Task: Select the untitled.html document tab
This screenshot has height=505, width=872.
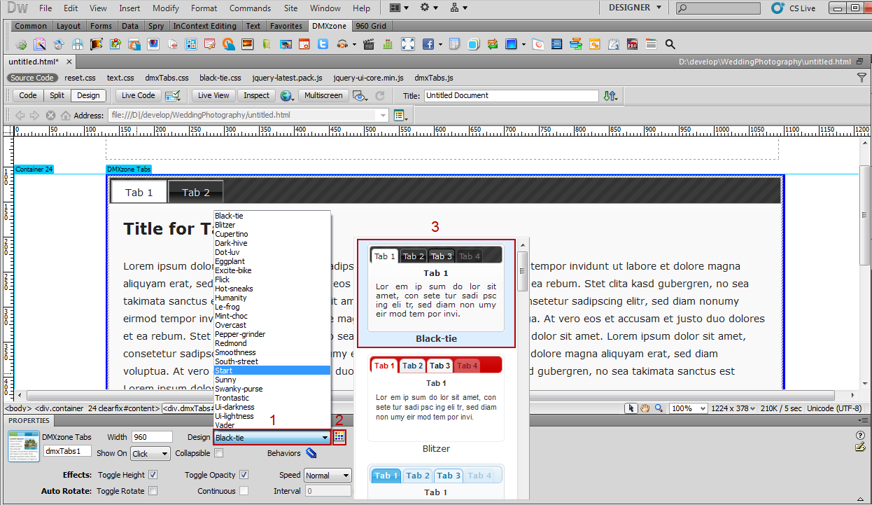Action: (x=33, y=62)
